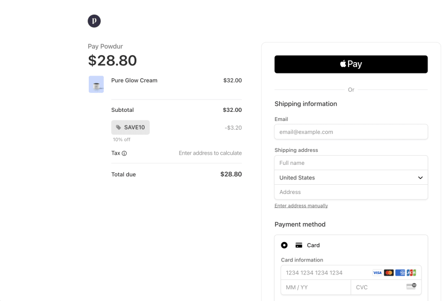
Task: Open the United States country dropdown
Action: (x=346, y=177)
